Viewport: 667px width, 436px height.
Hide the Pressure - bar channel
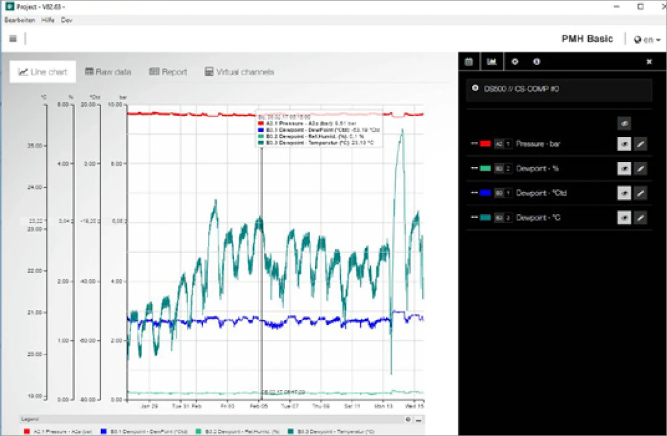click(x=624, y=144)
